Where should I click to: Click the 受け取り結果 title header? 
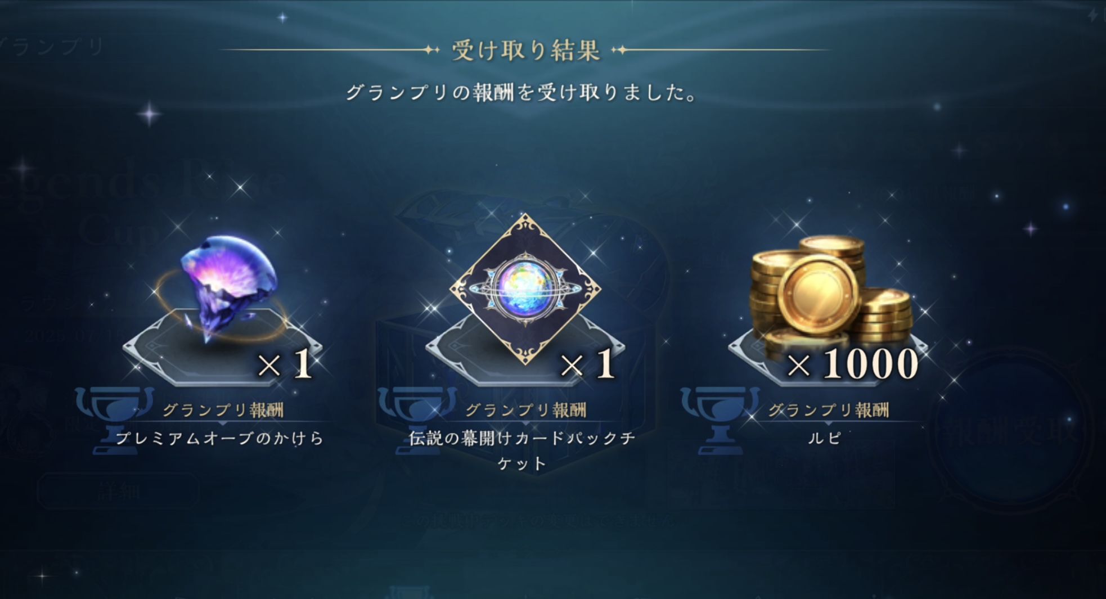tap(526, 51)
